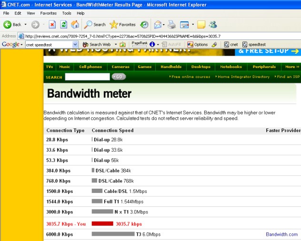Viewport: 301px width, 241px height.
Task: Select the Handhelds category tab
Action: coord(171,67)
